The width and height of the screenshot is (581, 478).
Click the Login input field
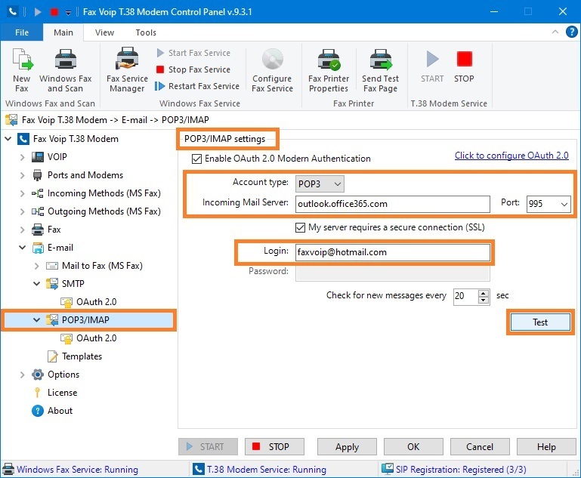point(392,252)
